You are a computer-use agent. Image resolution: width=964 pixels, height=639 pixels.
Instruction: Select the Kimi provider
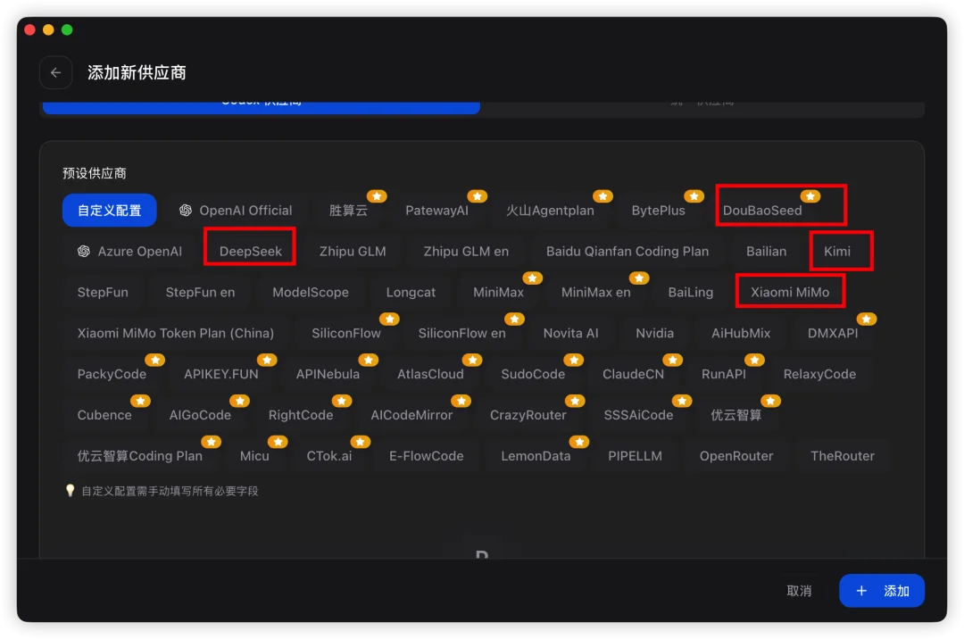pyautogui.click(x=837, y=252)
